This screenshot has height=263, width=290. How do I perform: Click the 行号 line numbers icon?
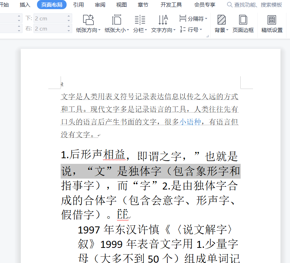pyautogui.click(x=183, y=29)
